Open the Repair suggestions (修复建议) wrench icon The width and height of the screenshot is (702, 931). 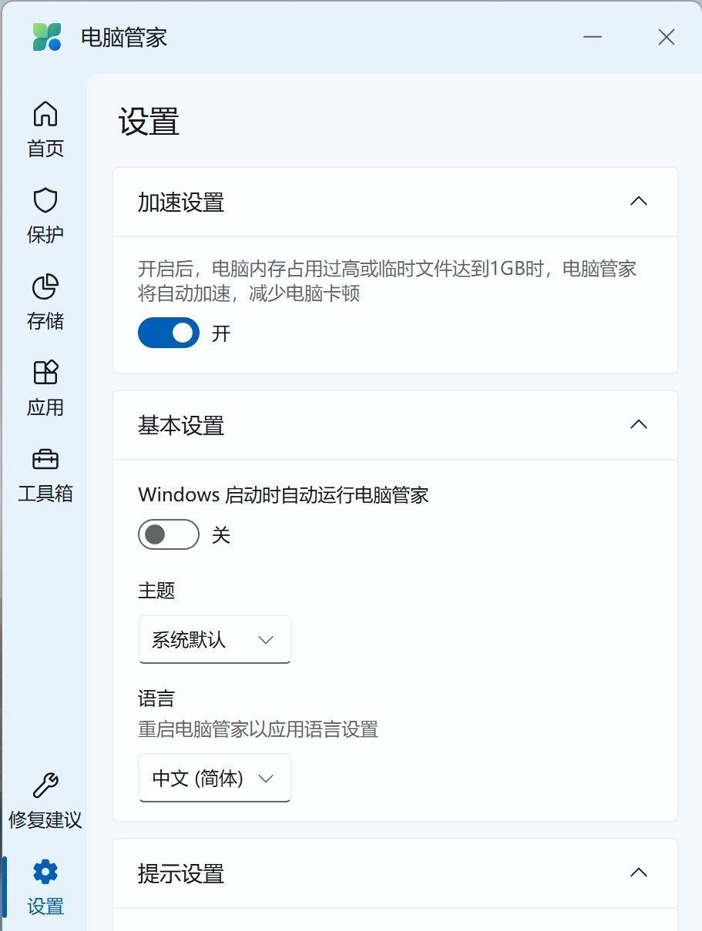tap(45, 786)
